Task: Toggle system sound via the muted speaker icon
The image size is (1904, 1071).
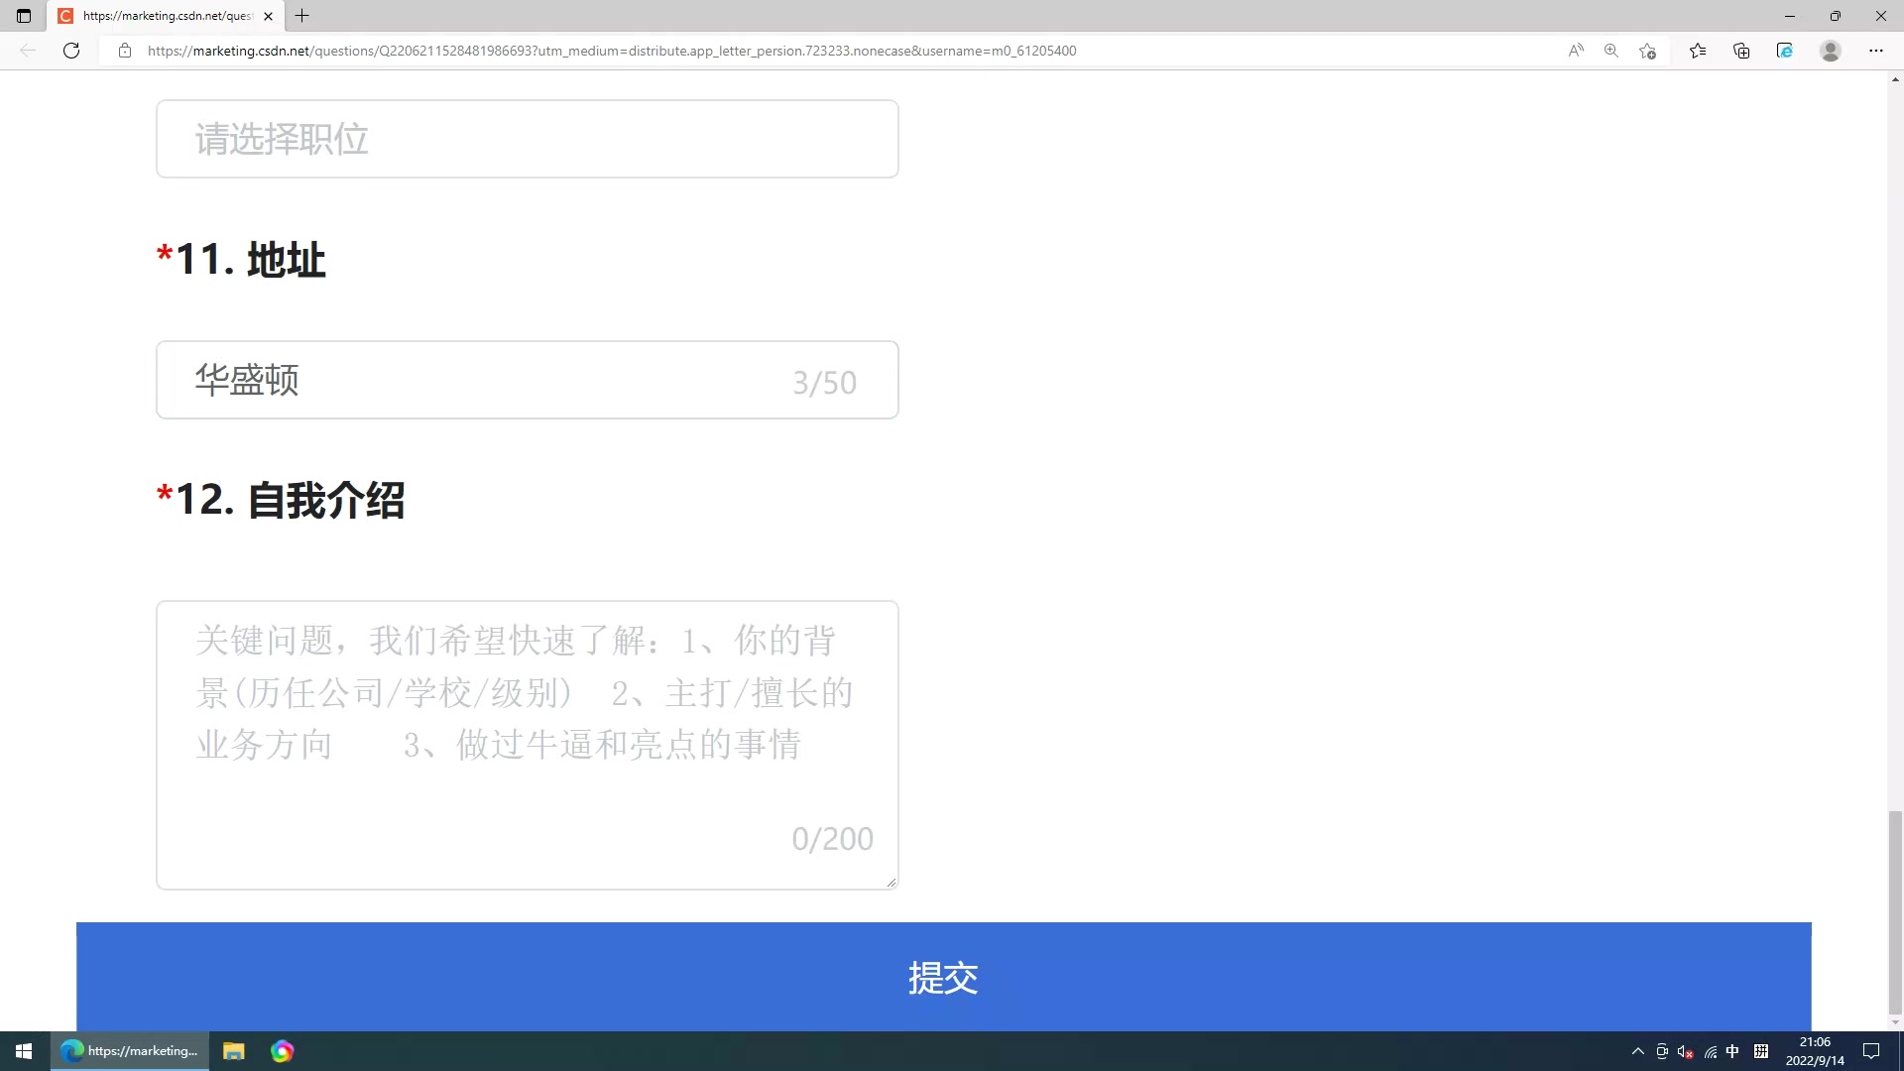Action: point(1684,1051)
